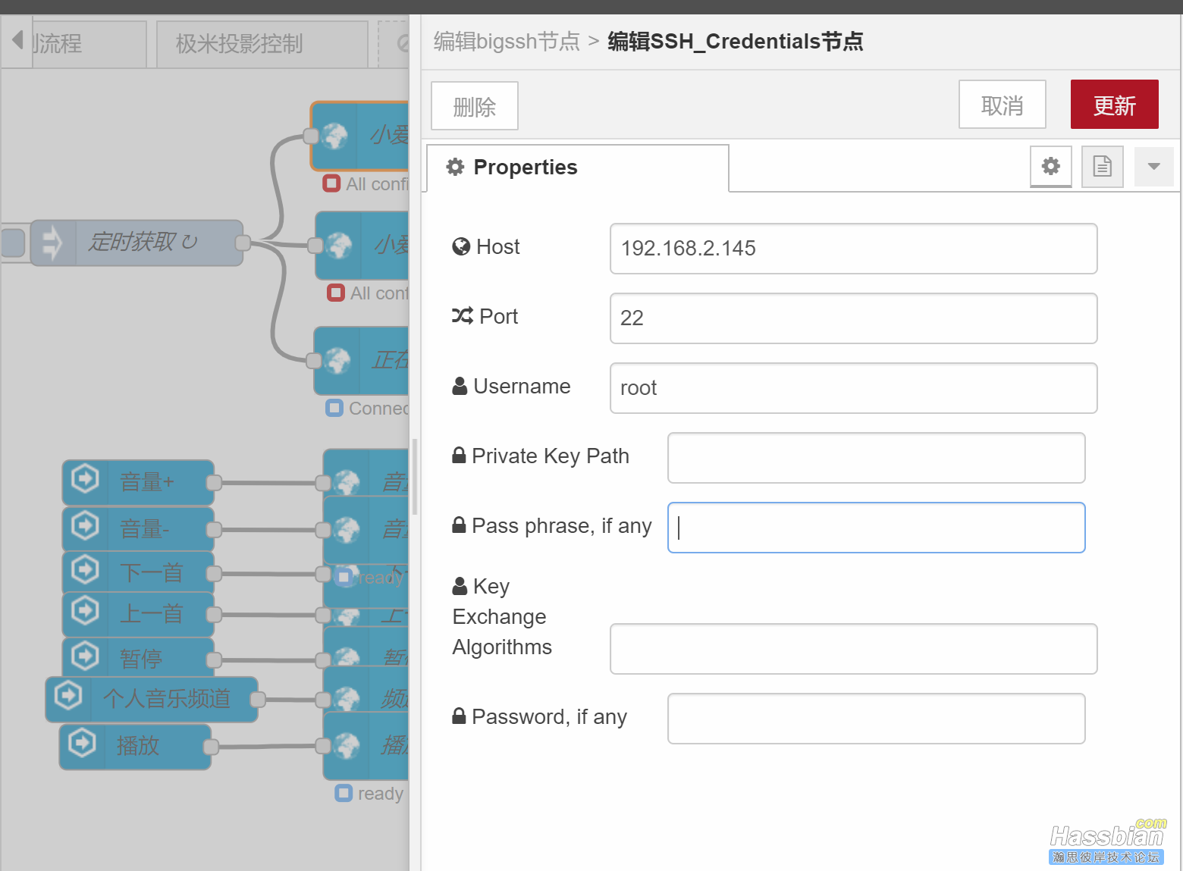
Task: Select the 音量+ inject node
Action: 138,482
